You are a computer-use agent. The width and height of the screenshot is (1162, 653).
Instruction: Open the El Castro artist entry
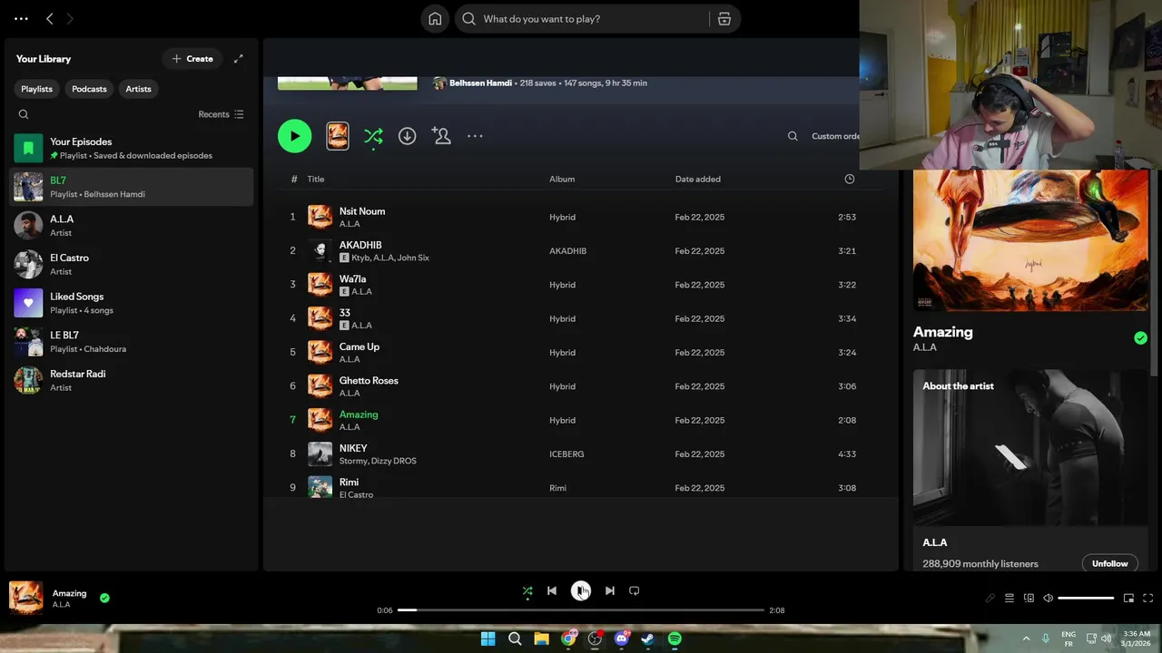pyautogui.click(x=132, y=264)
